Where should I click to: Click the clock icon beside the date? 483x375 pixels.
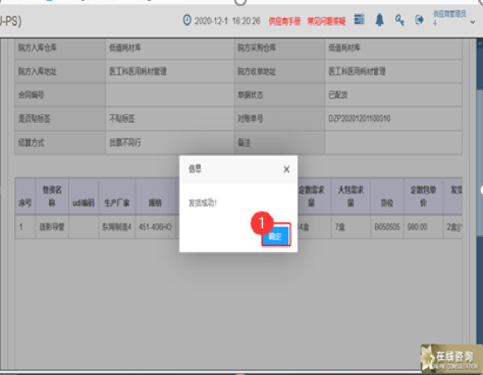pyautogui.click(x=187, y=20)
